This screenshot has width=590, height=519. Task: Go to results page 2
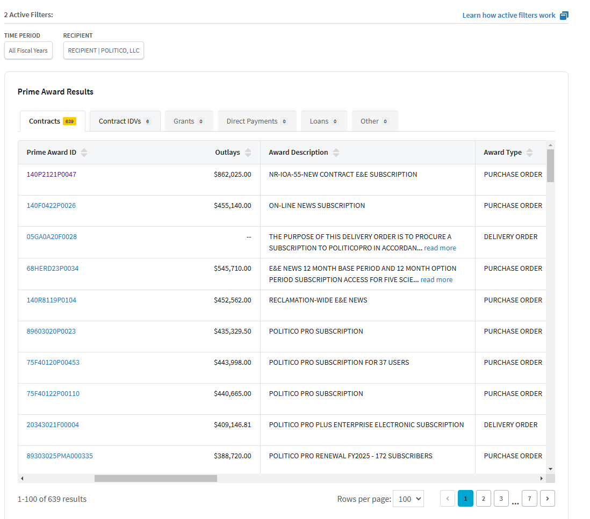point(484,499)
